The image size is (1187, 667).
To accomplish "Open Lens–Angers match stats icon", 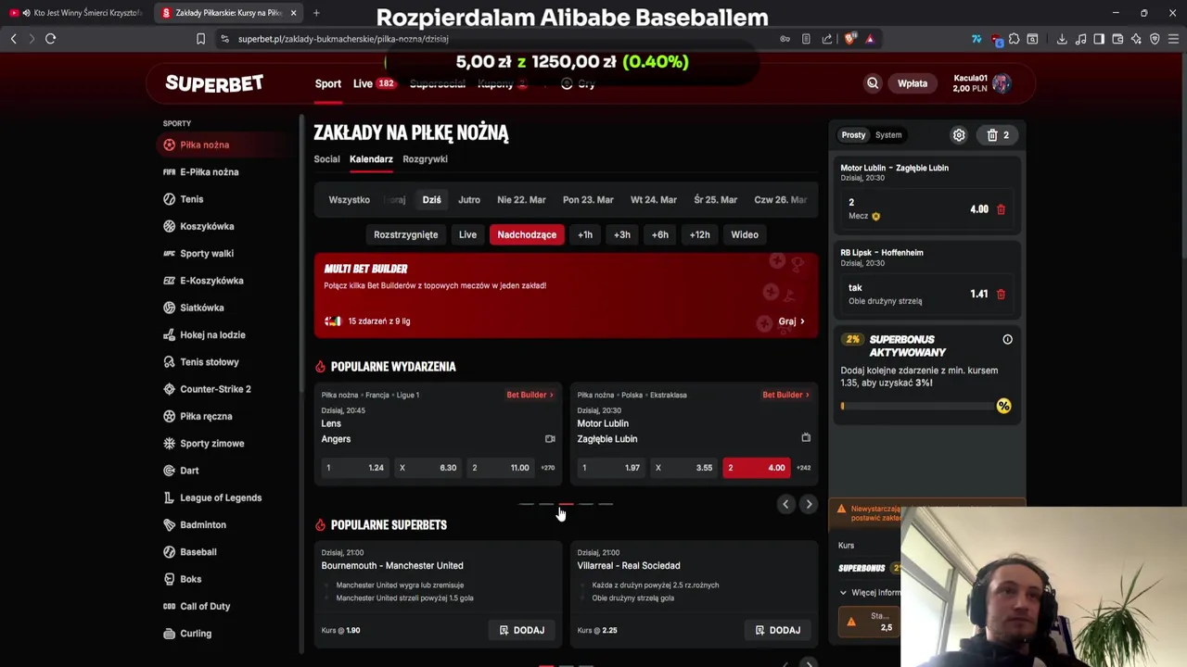I will pyautogui.click(x=550, y=439).
